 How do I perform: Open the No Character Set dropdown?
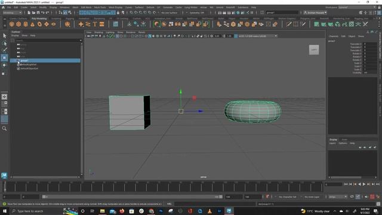coord(288,196)
